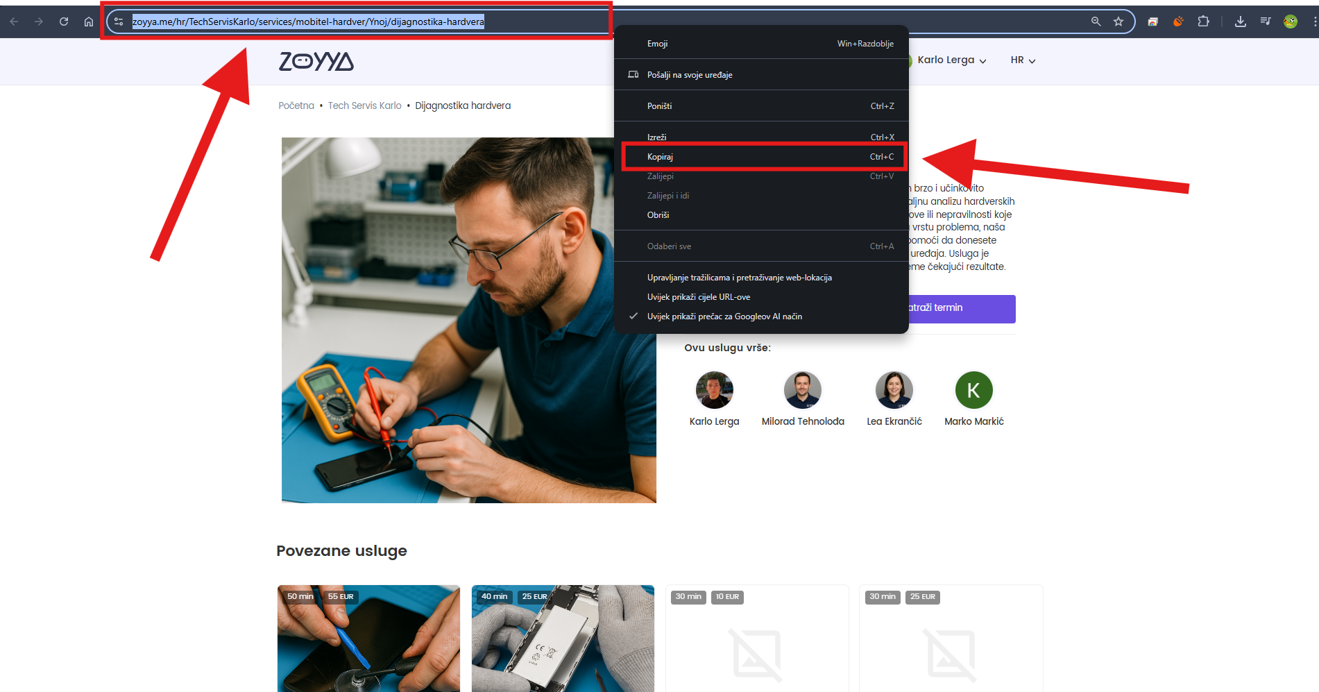Click 'Pošalji na svoje uređaje' menu entry
The width and height of the screenshot is (1319, 692).
690,75
